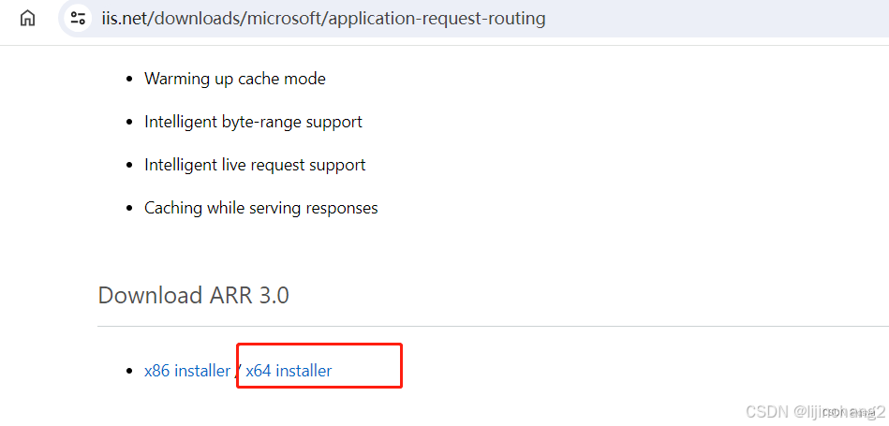Click the "Download ARR 3.0" heading

coord(193,296)
